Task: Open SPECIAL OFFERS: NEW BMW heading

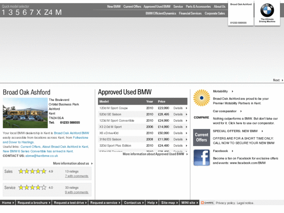Action: pos(235,131)
